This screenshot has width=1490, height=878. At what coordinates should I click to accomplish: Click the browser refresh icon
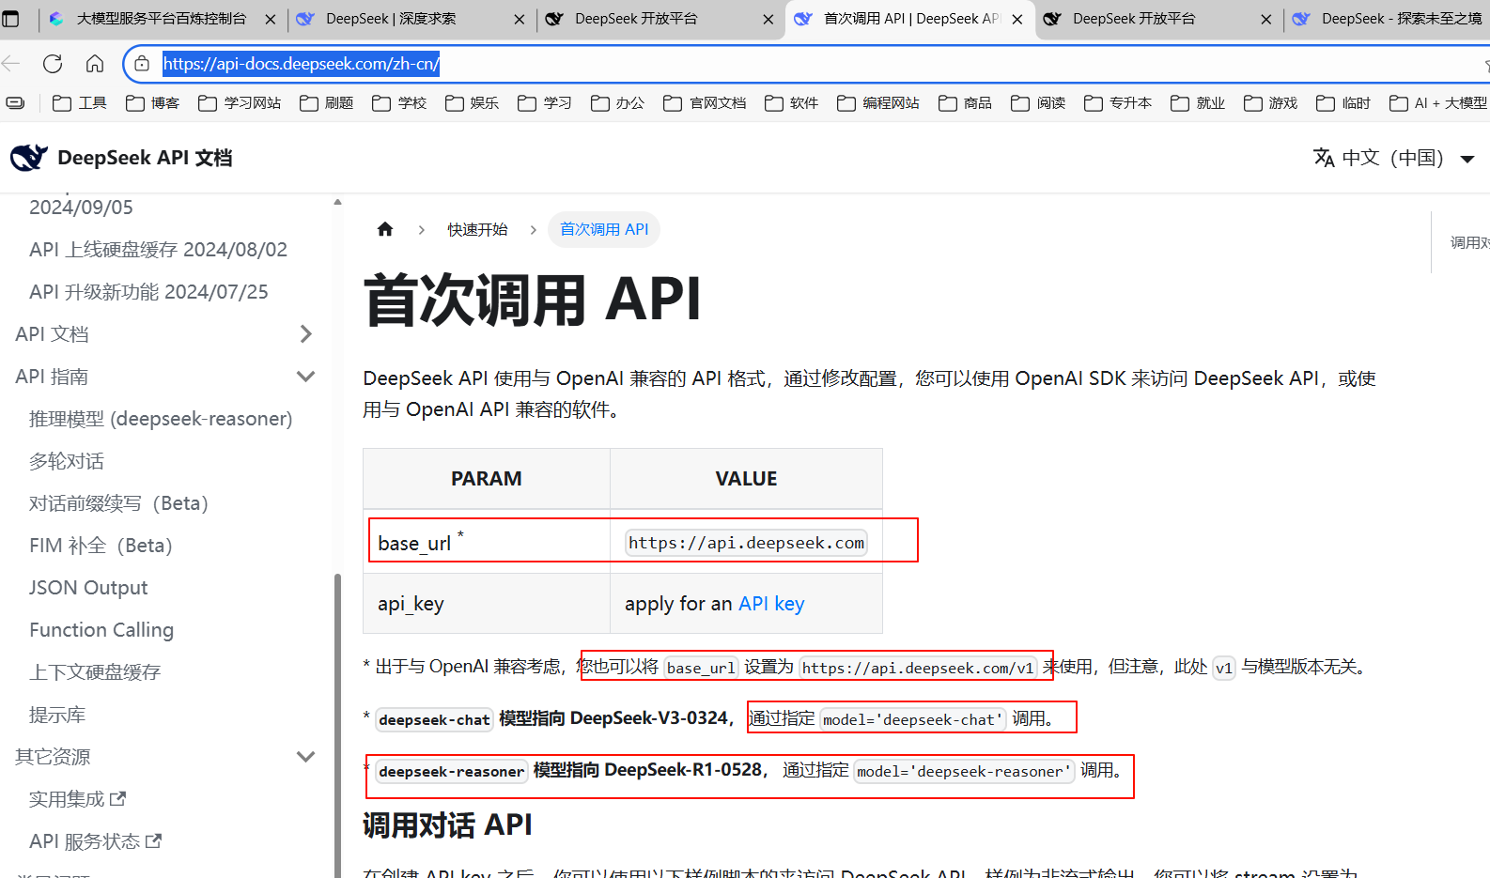pos(53,64)
